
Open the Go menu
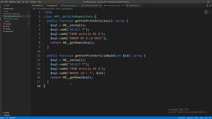point(23,2)
